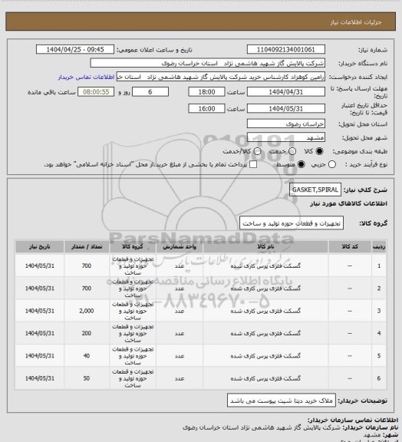Click quantity 200 in row 4
The image size is (402, 442).
[87, 334]
